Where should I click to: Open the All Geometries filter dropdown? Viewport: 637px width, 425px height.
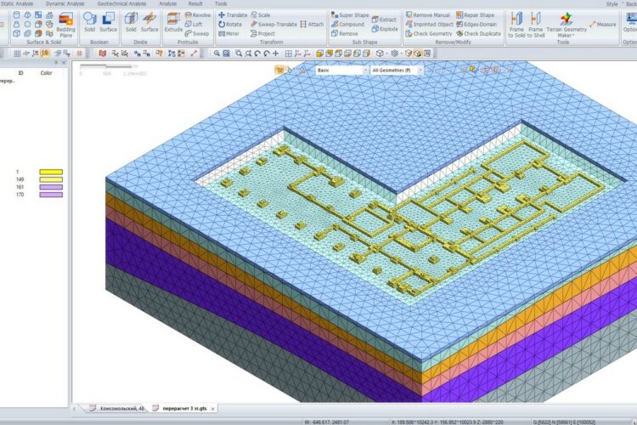coord(395,71)
